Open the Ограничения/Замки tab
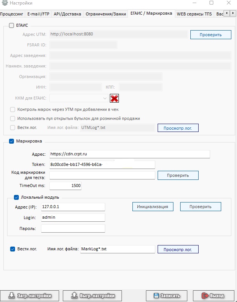 (x=106, y=14)
